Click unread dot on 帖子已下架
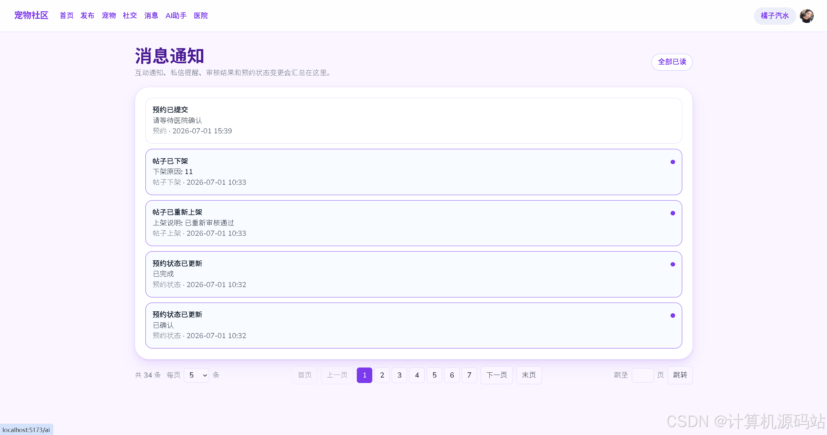 pos(673,162)
